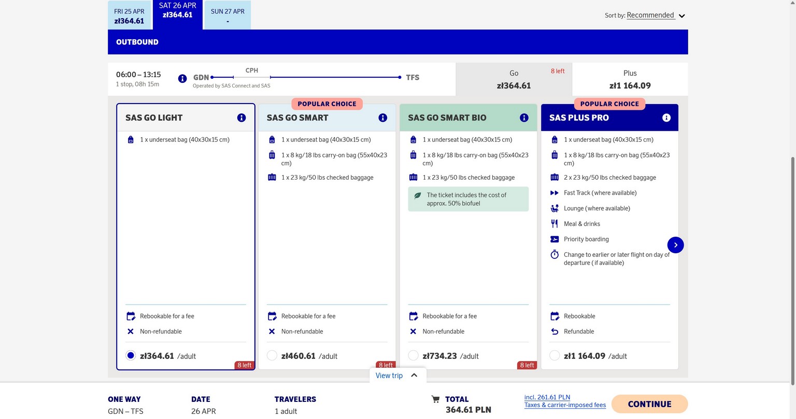Click the OUTBOUND header bar
Screen dimensions: 796x419
(398, 42)
